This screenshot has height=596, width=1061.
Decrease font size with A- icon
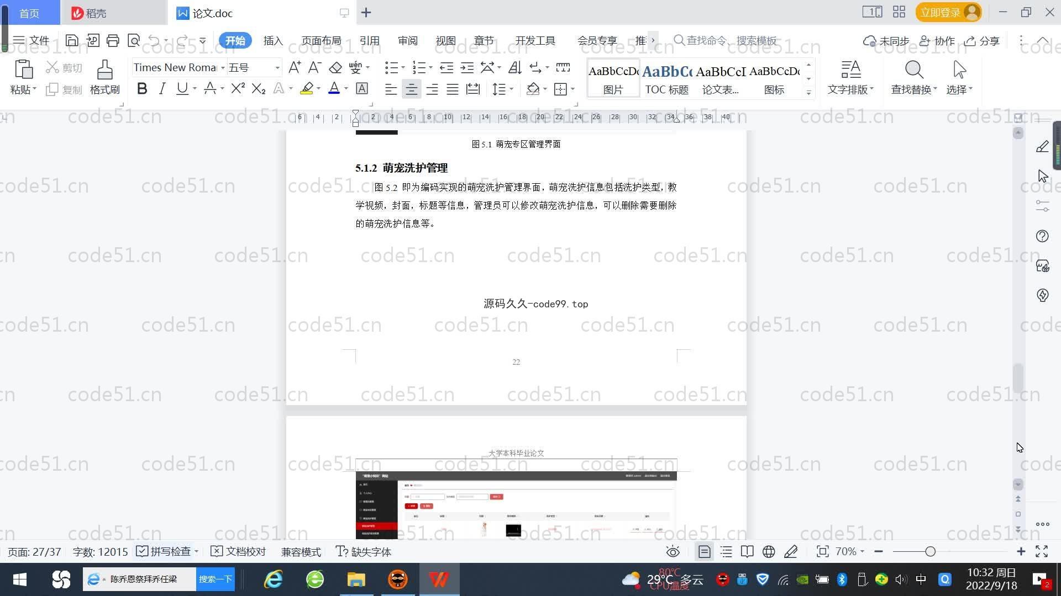tap(314, 67)
